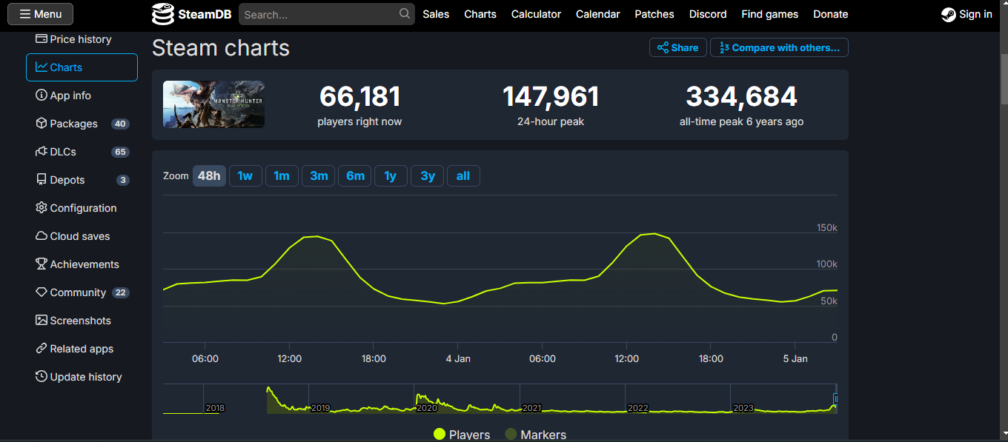This screenshot has width=1008, height=442.
Task: Open the Compare with others dropdown
Action: [x=779, y=48]
